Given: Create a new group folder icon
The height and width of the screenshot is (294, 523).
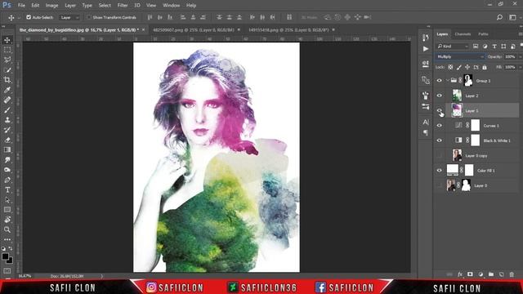Looking at the screenshot, I should [x=491, y=274].
